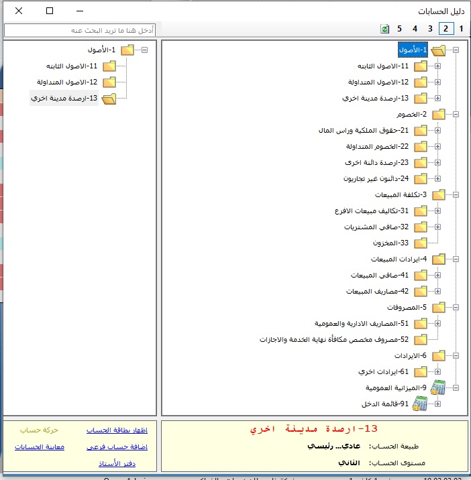Expand the 11-الاصول الثابته node
The width and height of the screenshot is (471, 480).
pos(438,66)
